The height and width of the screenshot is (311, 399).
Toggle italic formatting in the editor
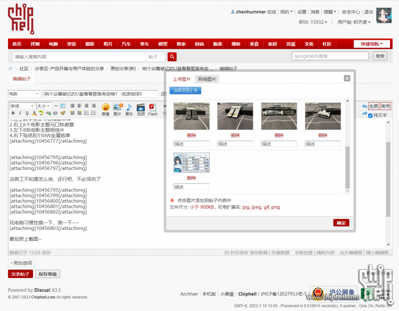coord(20,113)
